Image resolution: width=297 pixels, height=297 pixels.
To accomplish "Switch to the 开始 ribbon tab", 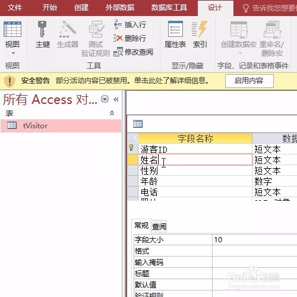I will pyautogui.click(x=50, y=8).
